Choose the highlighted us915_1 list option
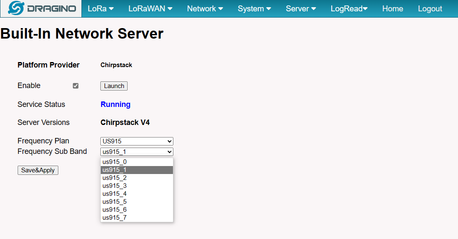The image size is (458, 239). 137,170
